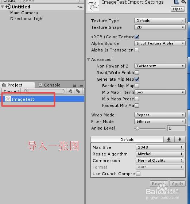Click the Hierarchy search field

(x=51, y=1)
